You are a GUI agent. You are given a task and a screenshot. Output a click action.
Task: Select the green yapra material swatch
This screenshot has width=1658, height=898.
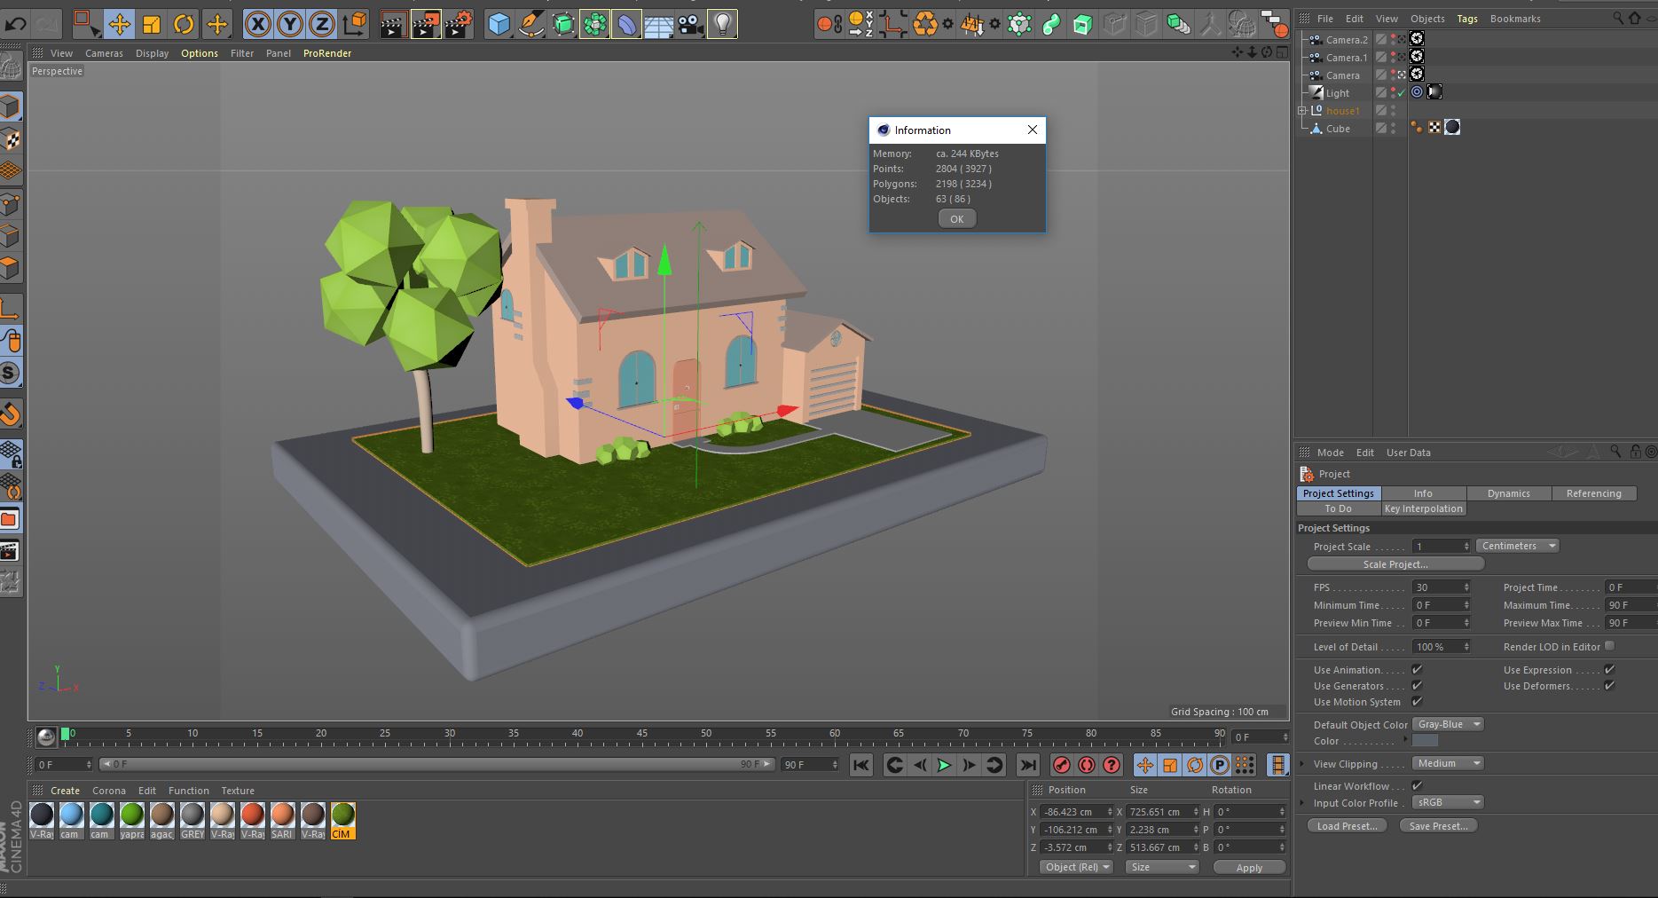(132, 815)
